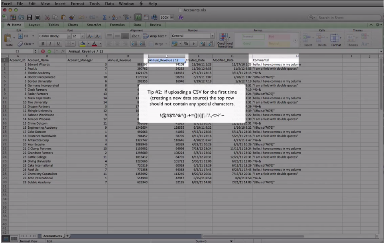Apply the Normal cell style
Screen dimensions: 384x243
(253, 37)
